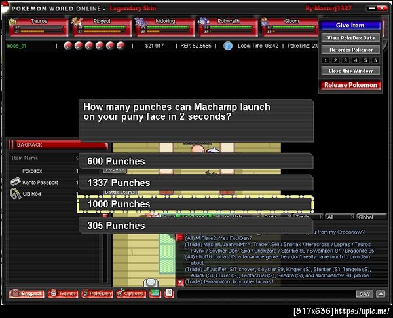Image resolution: width=393 pixels, height=318 pixels.
Task: Switch to the Global chat tab
Action: click(371, 217)
